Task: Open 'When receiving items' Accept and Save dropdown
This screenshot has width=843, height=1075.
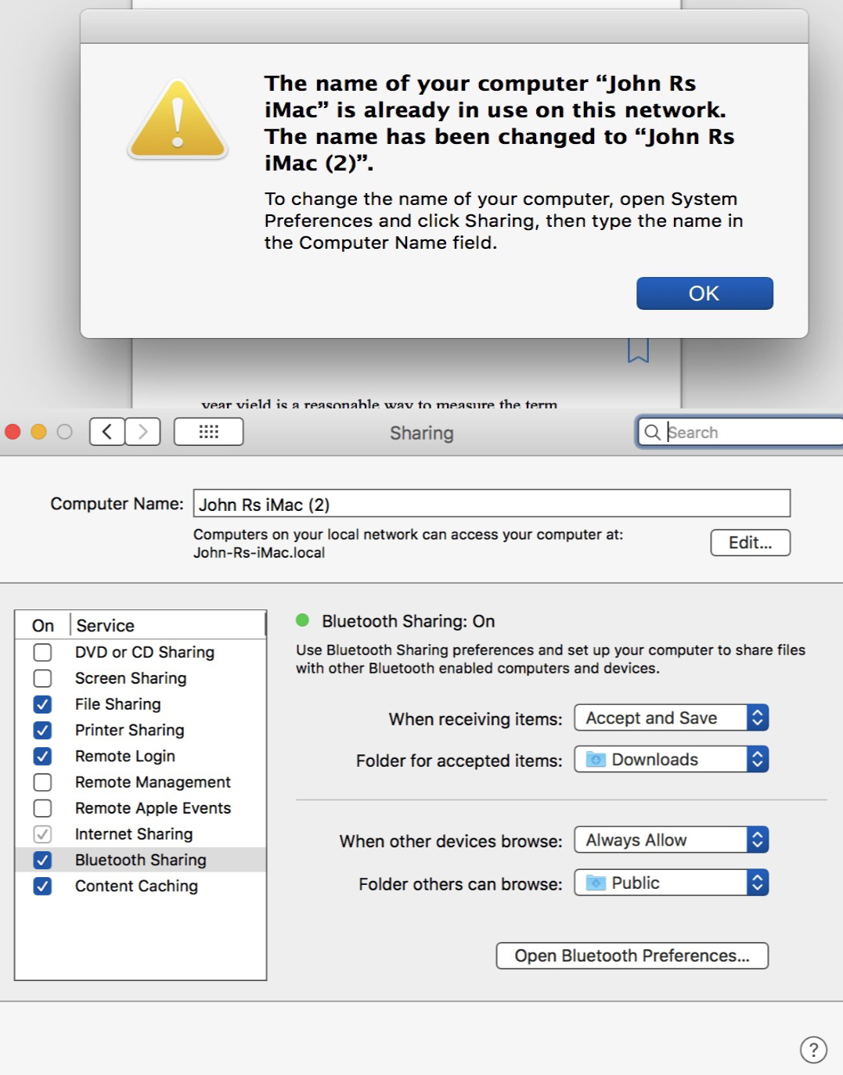Action: coord(672,717)
